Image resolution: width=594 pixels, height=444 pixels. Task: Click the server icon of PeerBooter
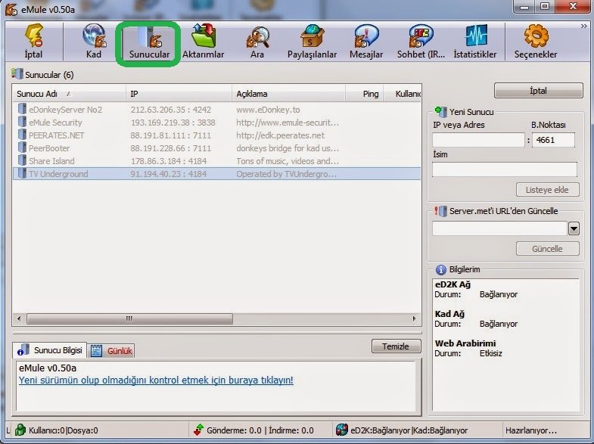(22, 148)
